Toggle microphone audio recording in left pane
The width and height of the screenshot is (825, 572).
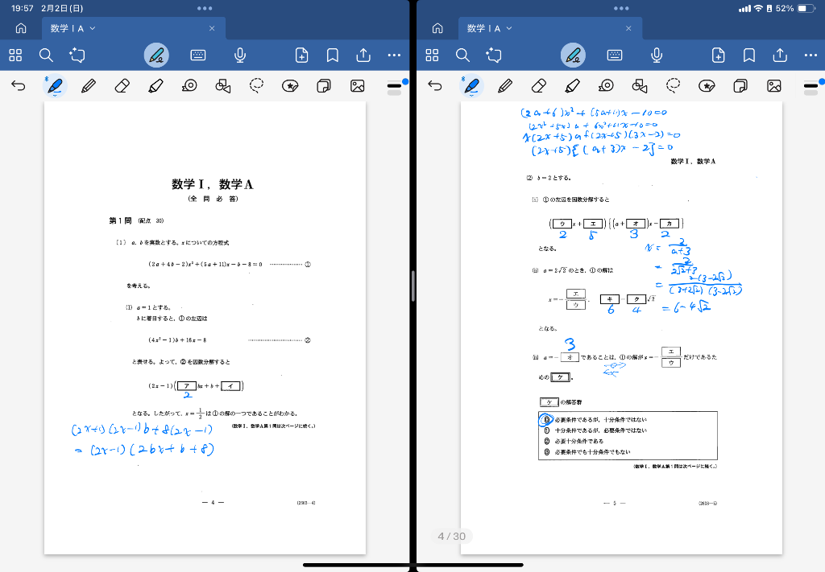[x=239, y=56]
